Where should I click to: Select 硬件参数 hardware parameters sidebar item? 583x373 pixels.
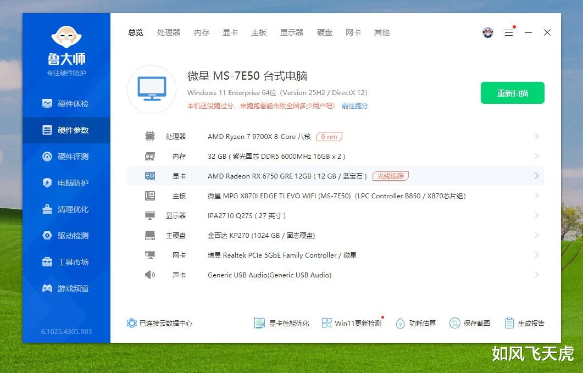point(66,130)
